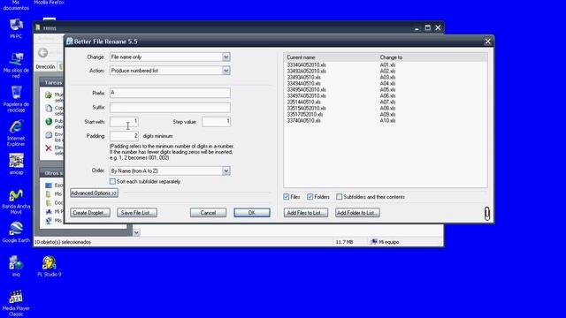Click the chevron below Explorer task pane
Viewport: 566px width, 318px height.
136,232
